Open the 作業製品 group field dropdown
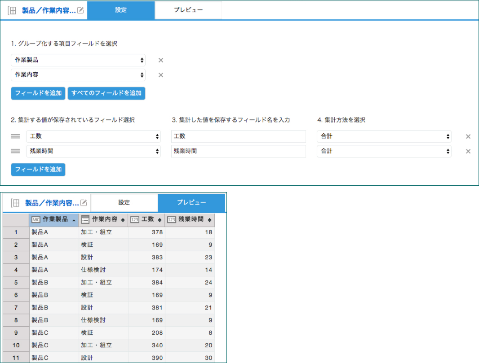479x363 pixels. point(78,60)
